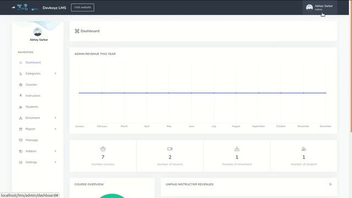Screen dimensions: 352x198
Task: Click the Message chat icon
Action: click(21, 140)
